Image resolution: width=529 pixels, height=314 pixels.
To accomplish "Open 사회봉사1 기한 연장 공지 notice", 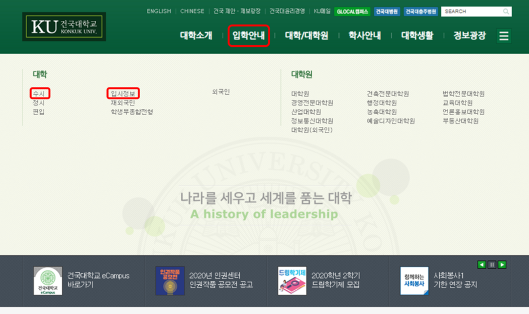I will (456, 280).
